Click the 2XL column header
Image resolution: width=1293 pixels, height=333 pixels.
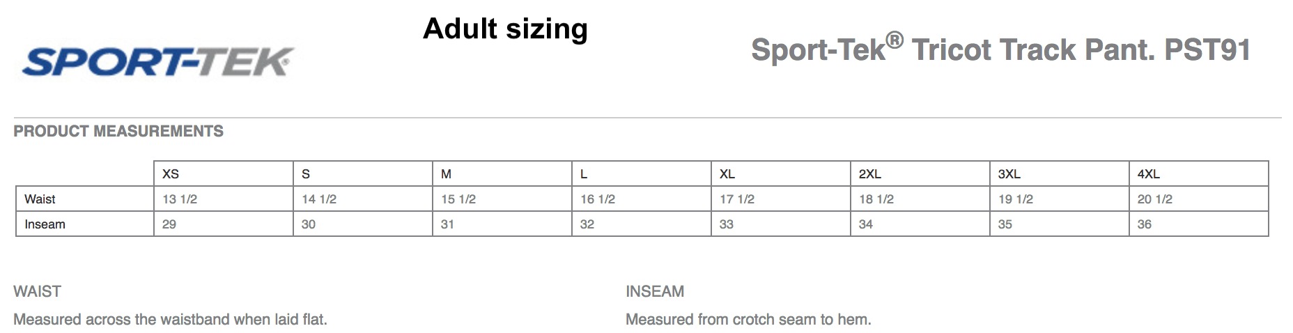920,173
